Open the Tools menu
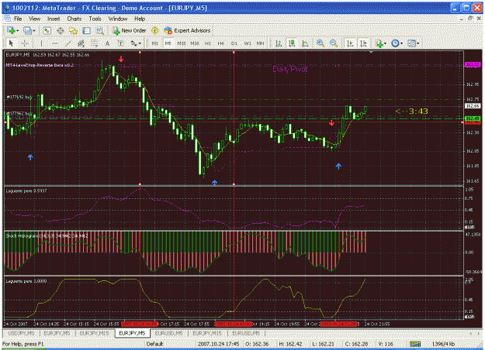 [95, 19]
